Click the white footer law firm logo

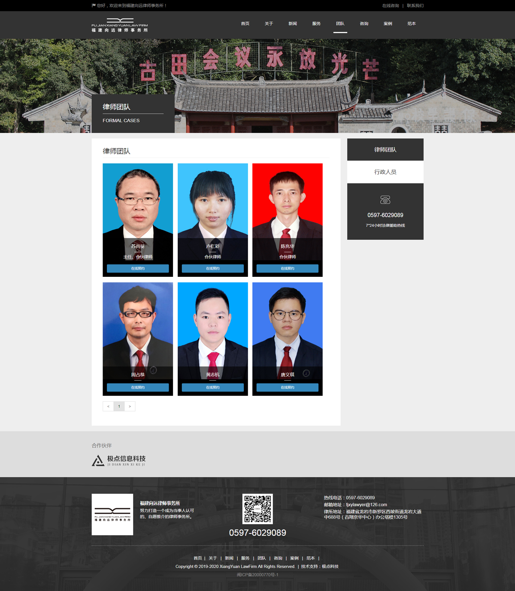(112, 514)
